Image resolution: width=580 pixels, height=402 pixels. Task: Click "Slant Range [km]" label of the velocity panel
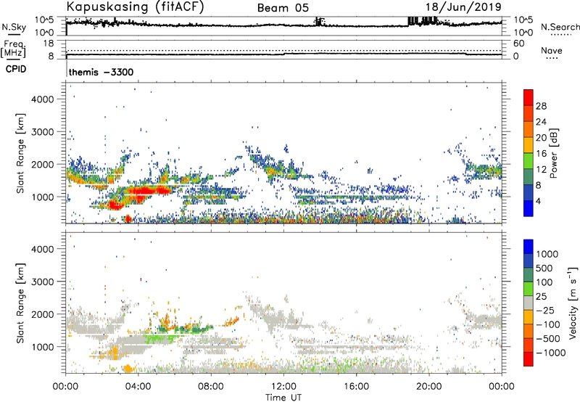coord(20,303)
